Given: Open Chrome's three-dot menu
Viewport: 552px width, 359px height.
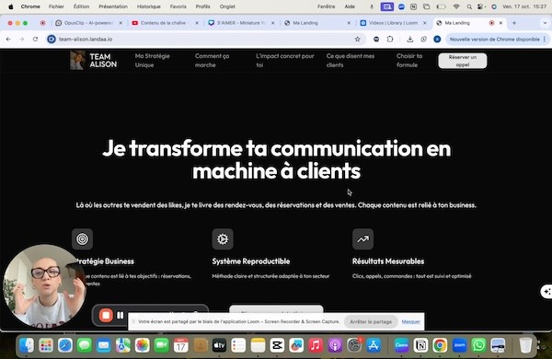Looking at the screenshot, I should pyautogui.click(x=545, y=39).
